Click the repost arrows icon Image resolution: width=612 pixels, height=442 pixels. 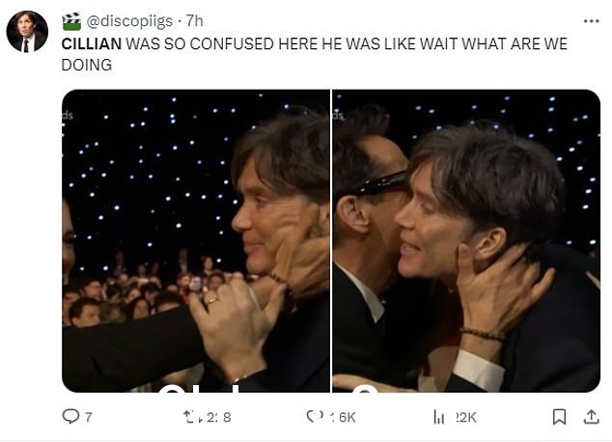click(x=193, y=417)
